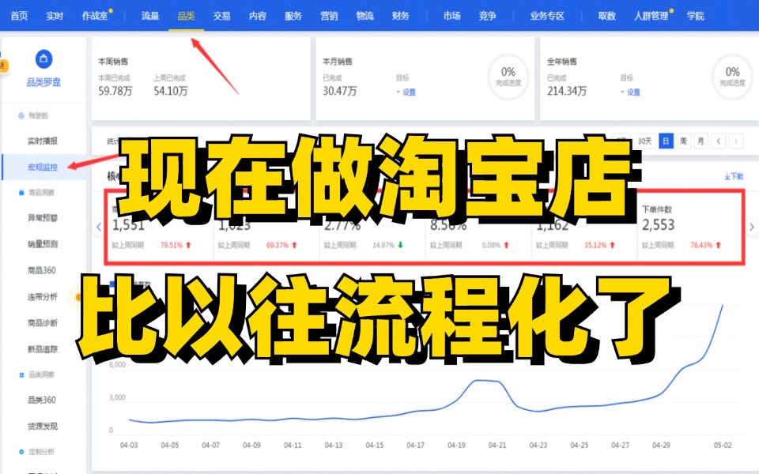The width and height of the screenshot is (759, 474).
Task: Open 实时播报 in the sidebar
Action: 43,141
